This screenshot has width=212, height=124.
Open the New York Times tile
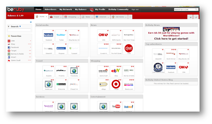point(129,35)
